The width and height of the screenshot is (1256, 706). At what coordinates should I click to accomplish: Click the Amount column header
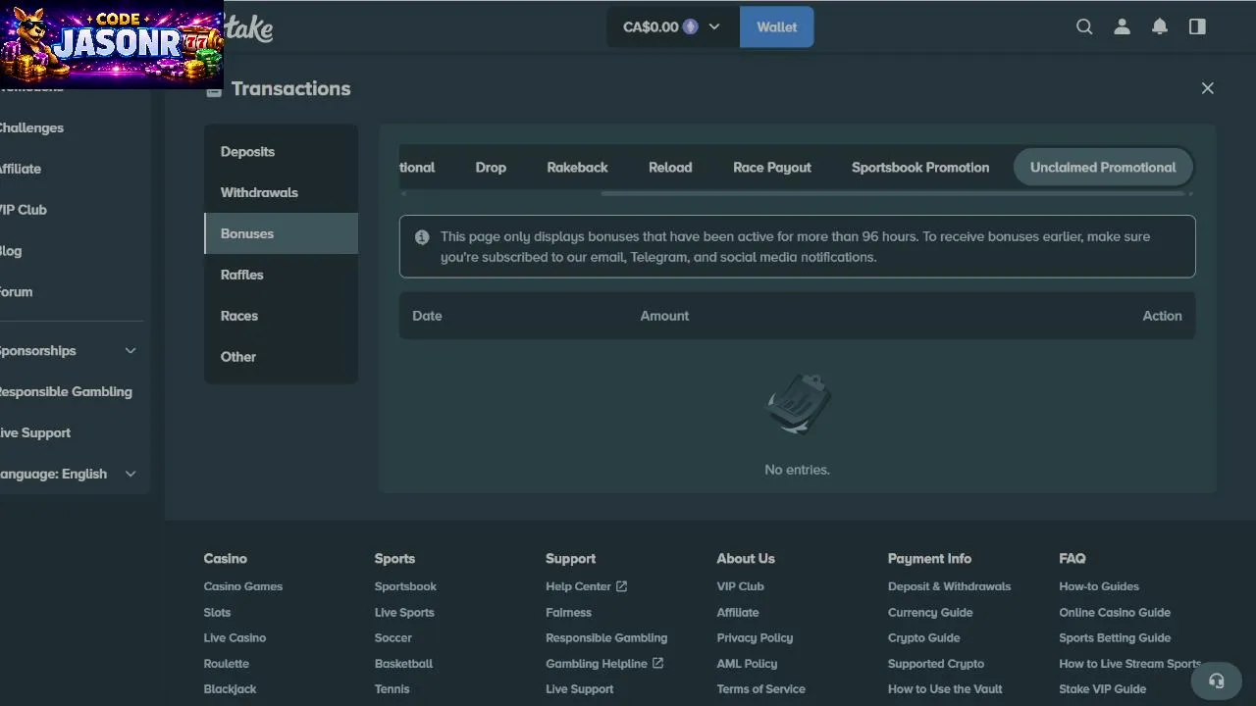(664, 316)
